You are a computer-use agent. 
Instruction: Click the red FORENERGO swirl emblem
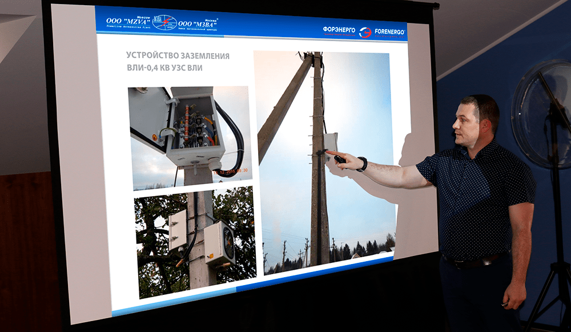pyautogui.click(x=365, y=33)
